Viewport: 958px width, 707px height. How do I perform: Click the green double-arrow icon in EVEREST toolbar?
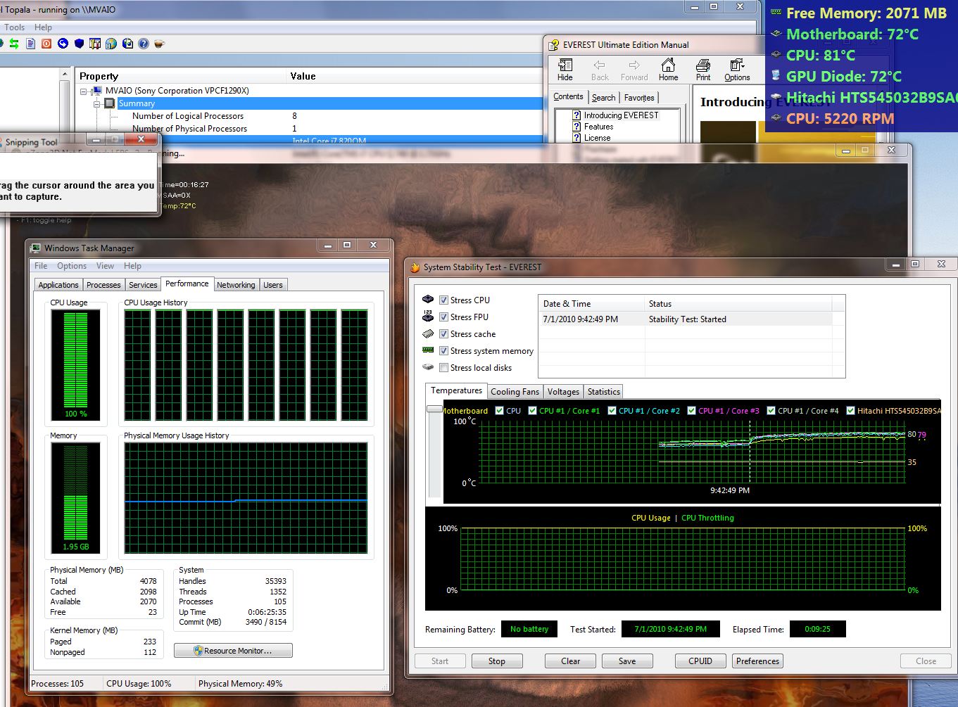[14, 44]
